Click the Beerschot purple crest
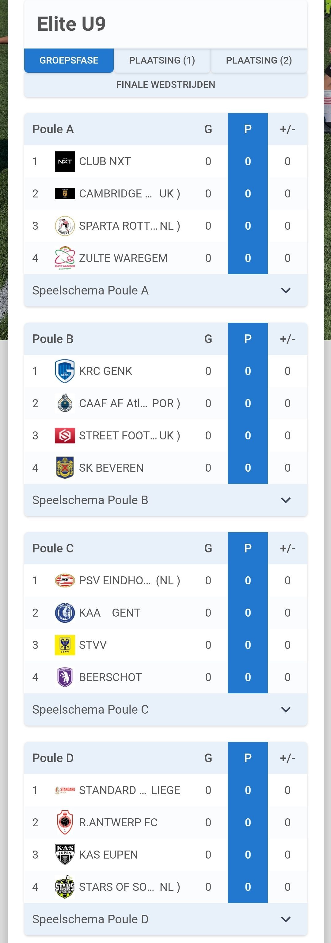The image size is (331, 943). click(65, 677)
